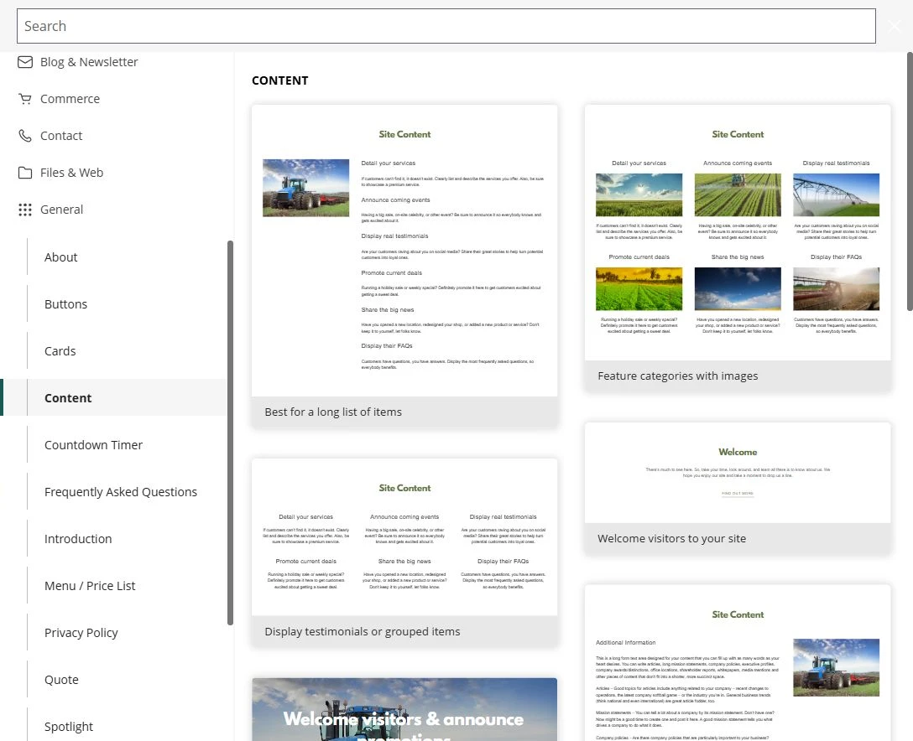The image size is (913, 741).
Task: Click the Contact phone icon
Action: pyautogui.click(x=25, y=136)
